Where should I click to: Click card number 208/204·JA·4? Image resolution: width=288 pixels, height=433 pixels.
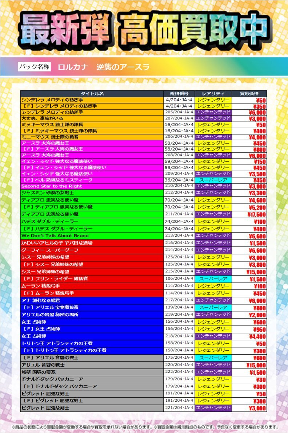pyautogui.click(x=179, y=155)
